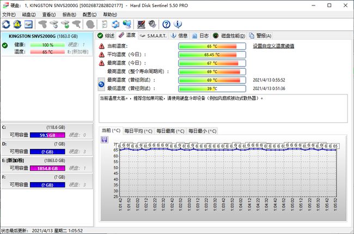Click the warning icon beside 最高温度 (今日)
The width and height of the screenshot is (354, 234).
click(x=102, y=63)
